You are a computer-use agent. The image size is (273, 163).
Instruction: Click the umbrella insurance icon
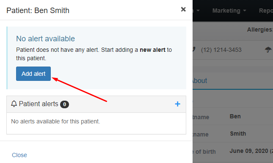click(x=268, y=50)
